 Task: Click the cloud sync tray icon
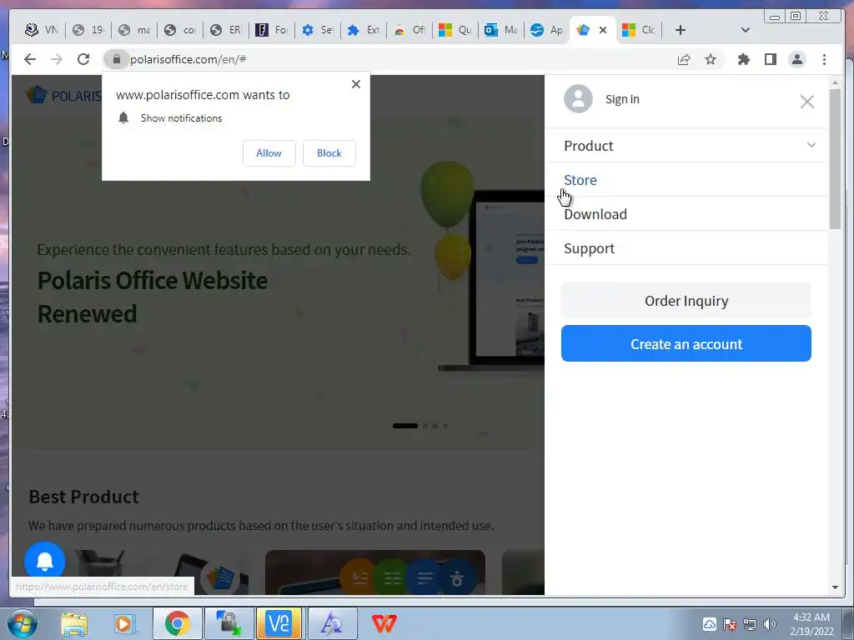click(x=709, y=624)
